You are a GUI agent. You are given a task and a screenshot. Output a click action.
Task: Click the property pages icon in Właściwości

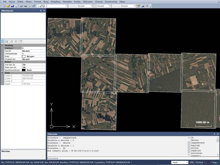pos(21,41)
